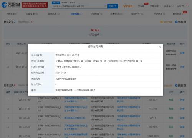Click the 天眼查 watermark logo beside 股权出质

pos(180,86)
